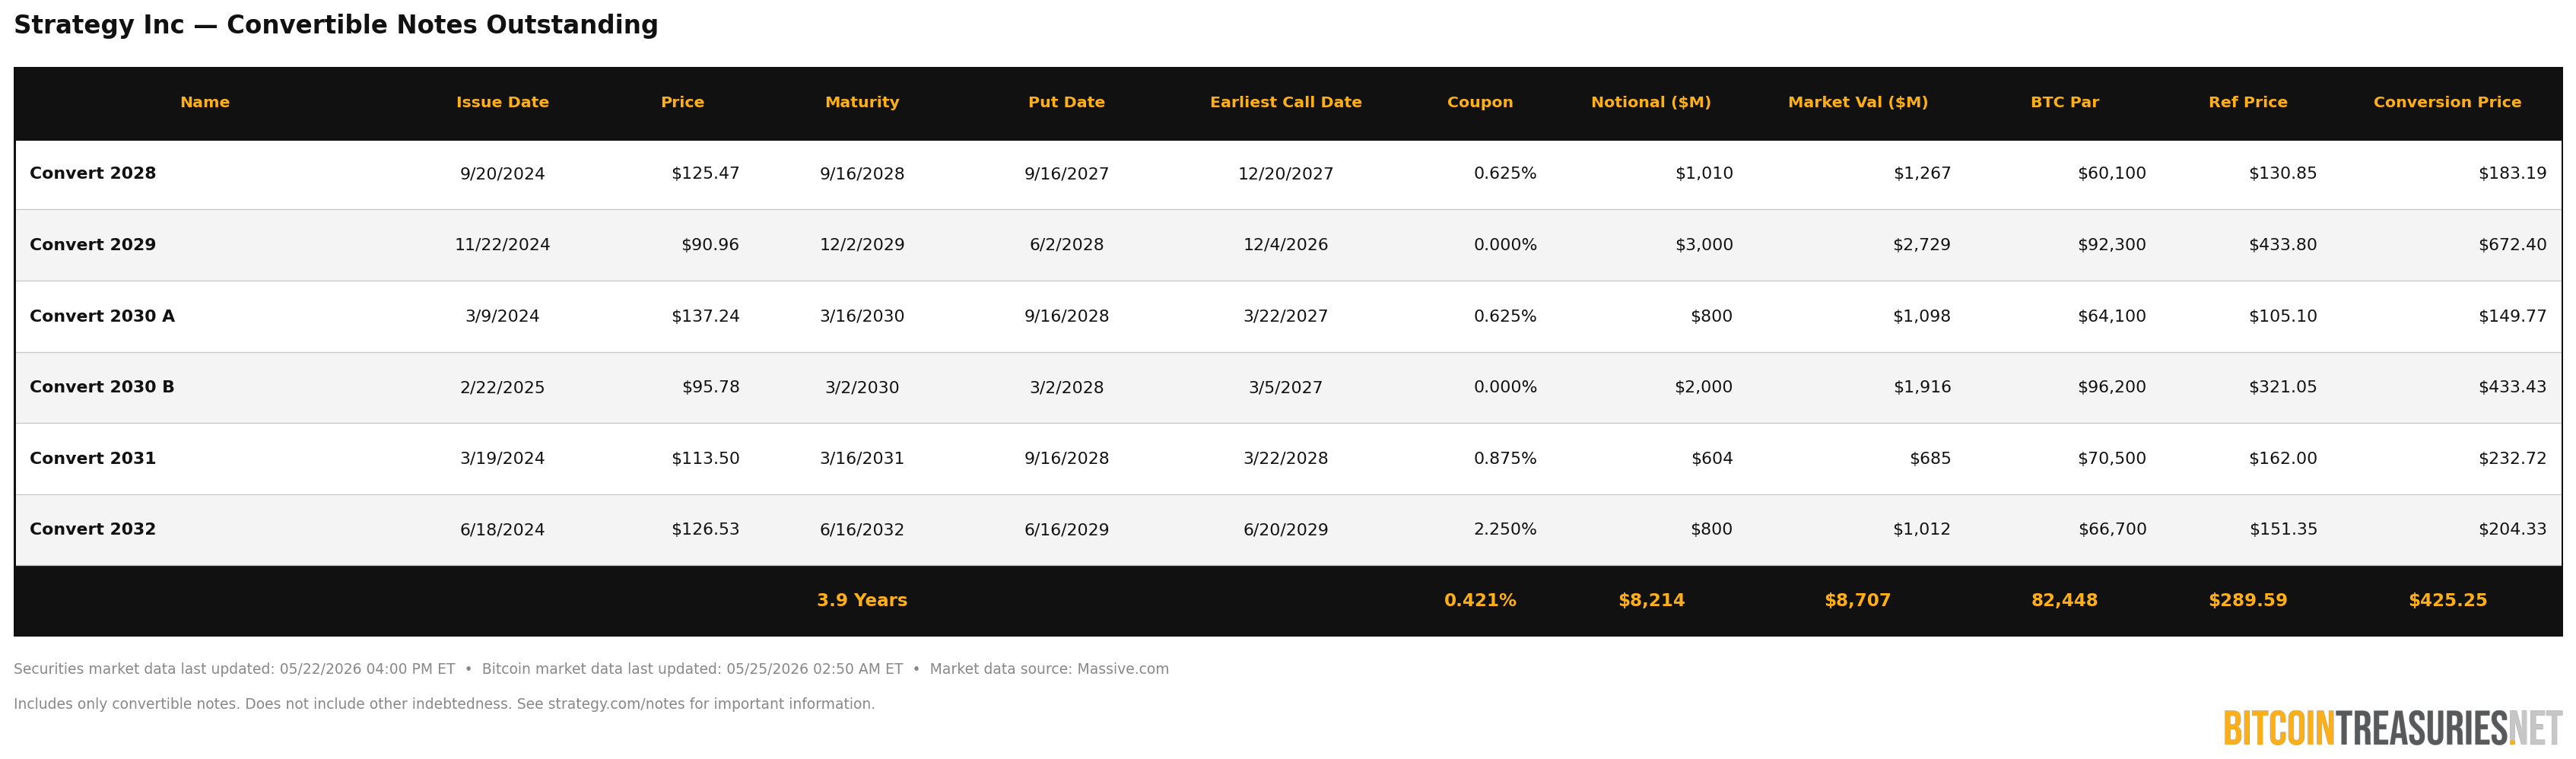Click BTC par value $66,700

pos(2112,529)
